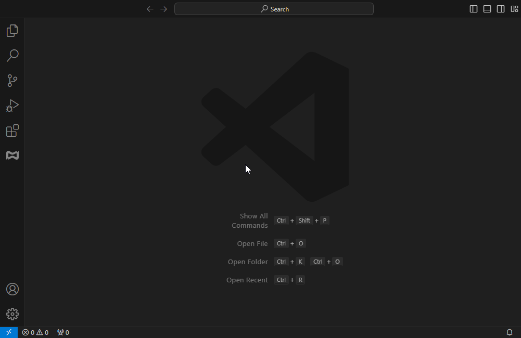The height and width of the screenshot is (338, 521).
Task: Open the Explorer view in activity bar
Action: click(x=12, y=31)
